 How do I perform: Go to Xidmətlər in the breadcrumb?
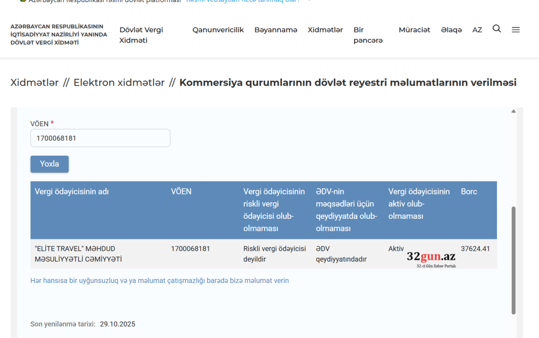click(x=34, y=82)
